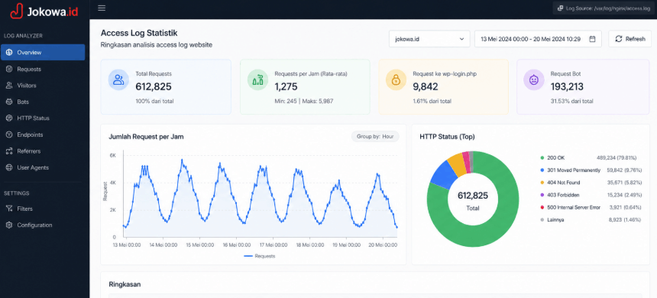Click the Requests per Jam card

[305, 87]
